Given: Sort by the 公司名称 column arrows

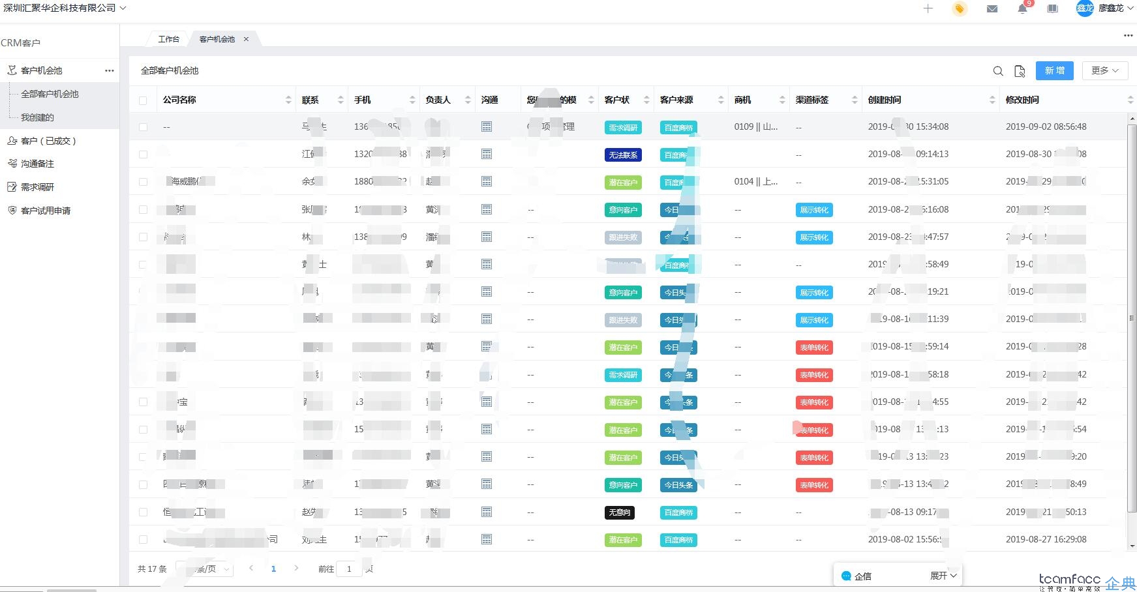Looking at the screenshot, I should click(x=288, y=100).
